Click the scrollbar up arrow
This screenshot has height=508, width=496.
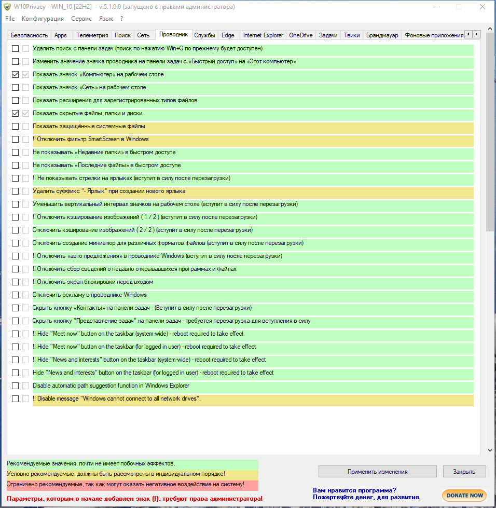click(x=490, y=29)
